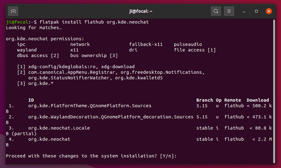Open a new terminal tab
This screenshot has width=281, height=168.
13,11
